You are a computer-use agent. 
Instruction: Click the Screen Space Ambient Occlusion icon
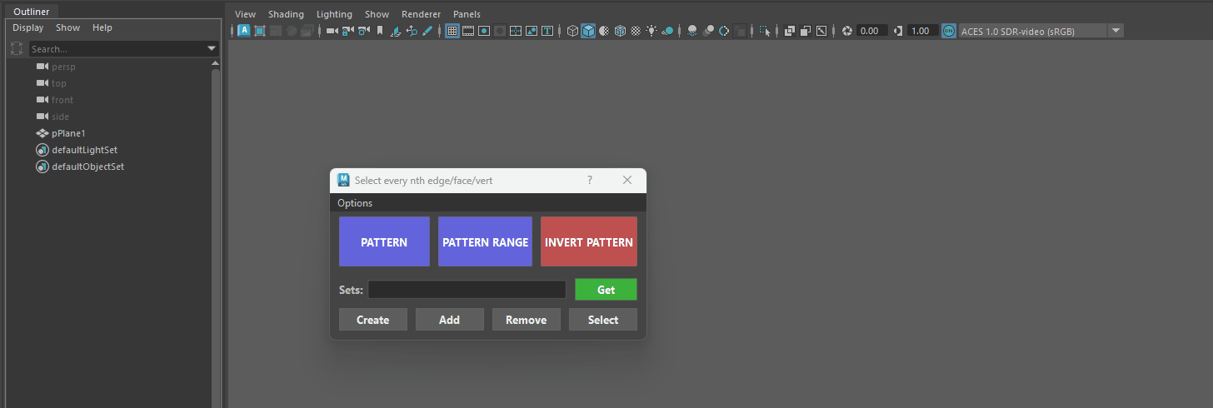tap(691, 31)
